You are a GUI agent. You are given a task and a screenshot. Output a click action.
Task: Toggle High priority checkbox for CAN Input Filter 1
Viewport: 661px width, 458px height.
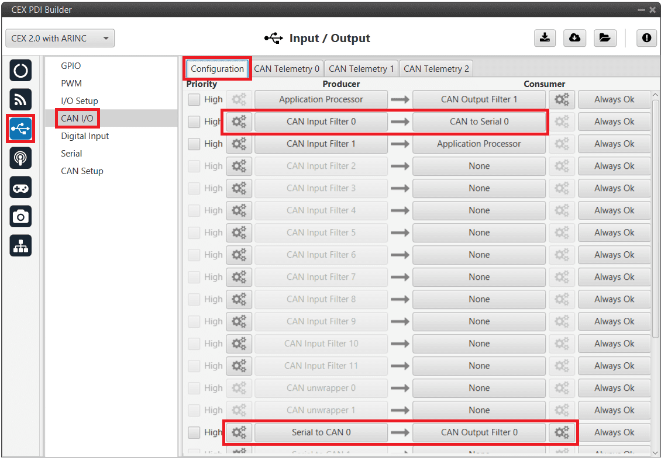click(194, 144)
